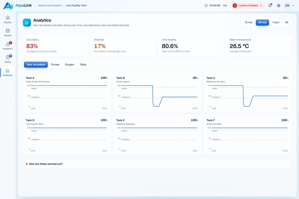Viewport: 299px width, 199px height.
Task: Click Tank B's 45% value
Action: click(x=195, y=78)
